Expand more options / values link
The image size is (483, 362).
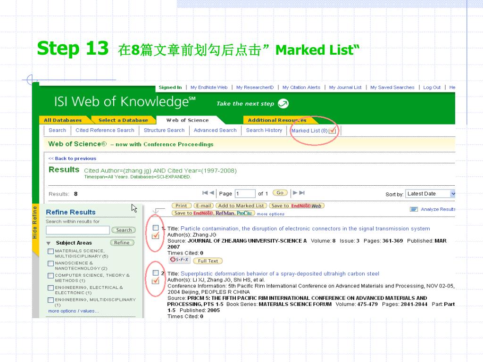[73, 311]
